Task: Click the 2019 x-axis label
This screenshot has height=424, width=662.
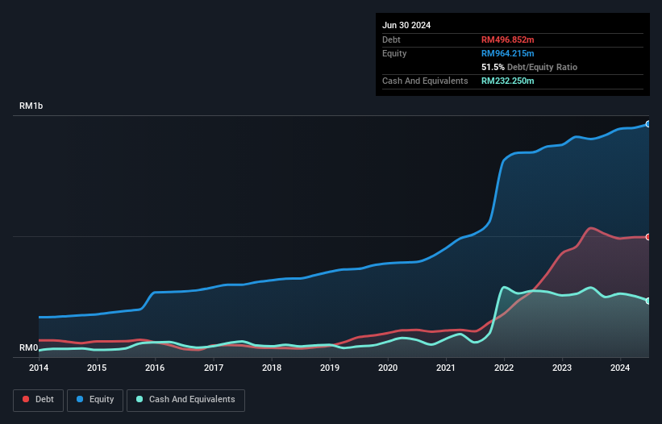Action: tap(330, 368)
